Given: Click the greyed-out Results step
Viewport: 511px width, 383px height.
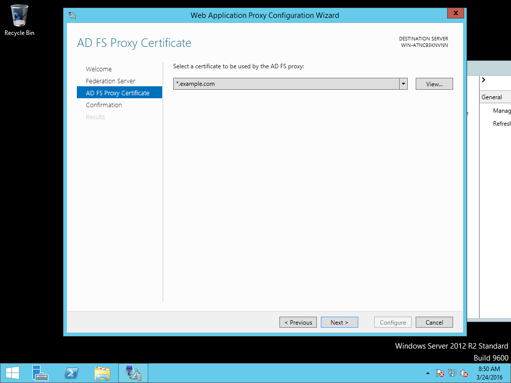Looking at the screenshot, I should pos(95,117).
